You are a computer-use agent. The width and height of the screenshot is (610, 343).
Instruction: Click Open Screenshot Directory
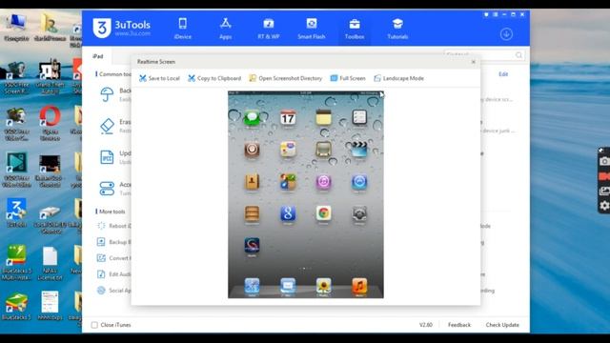286,78
